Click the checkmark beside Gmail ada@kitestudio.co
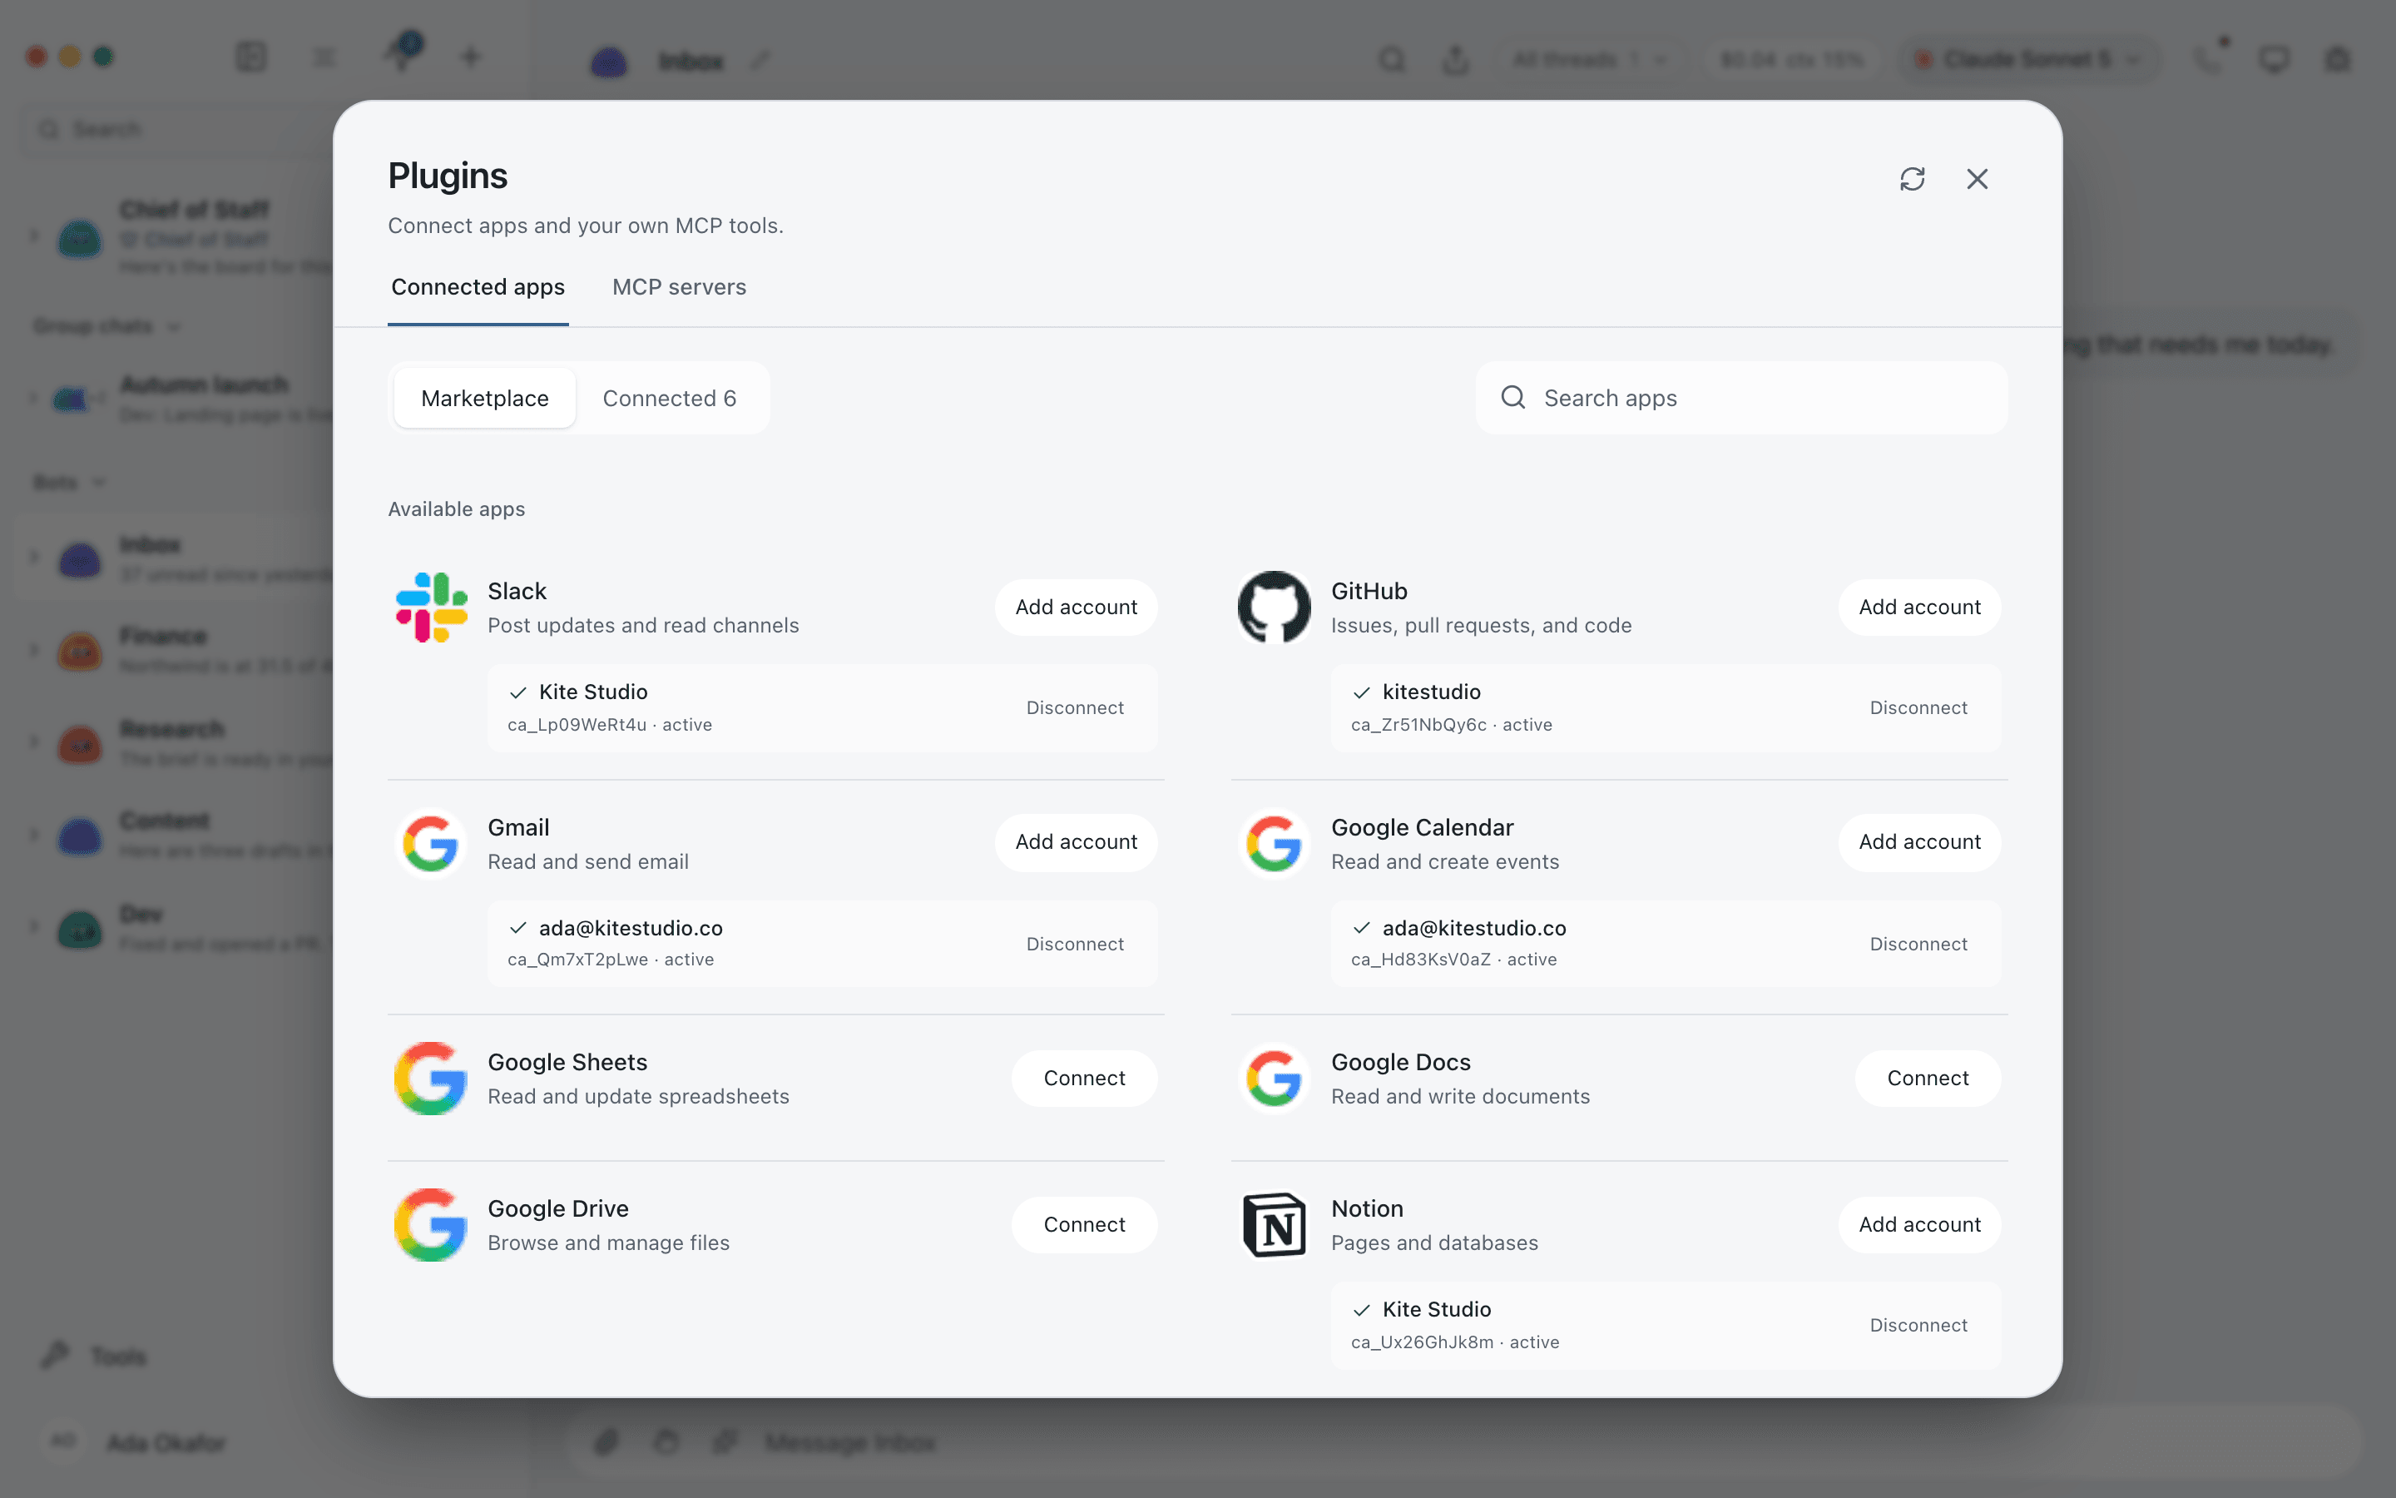2396x1498 pixels. pyautogui.click(x=517, y=928)
